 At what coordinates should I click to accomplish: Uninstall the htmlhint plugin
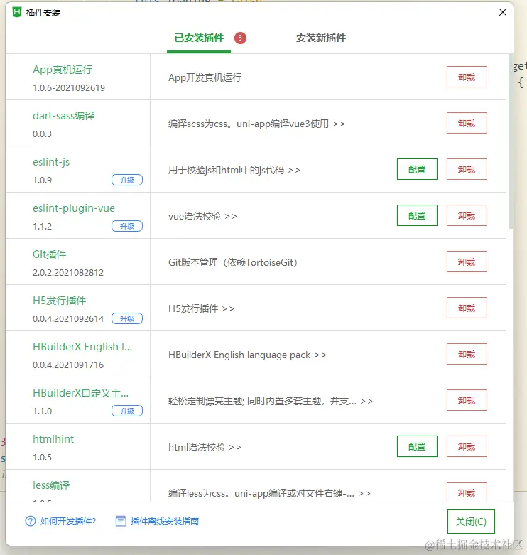(x=467, y=446)
